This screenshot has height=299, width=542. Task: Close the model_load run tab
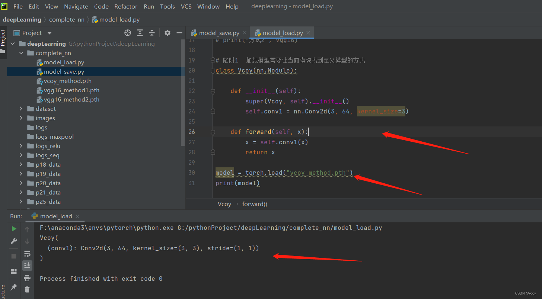pyautogui.click(x=77, y=216)
